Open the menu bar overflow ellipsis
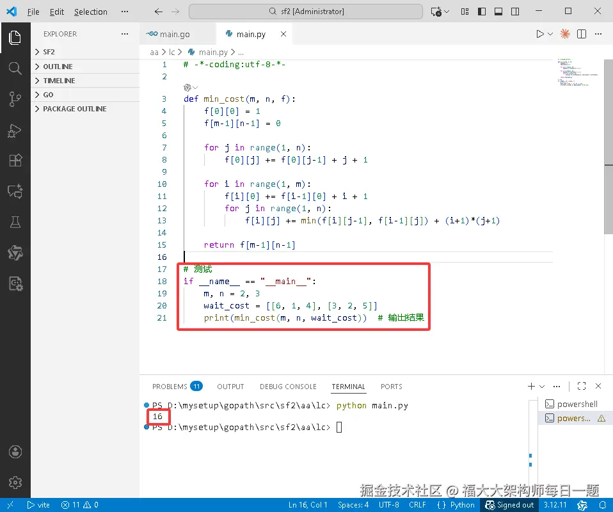613x512 pixels. coord(124,12)
